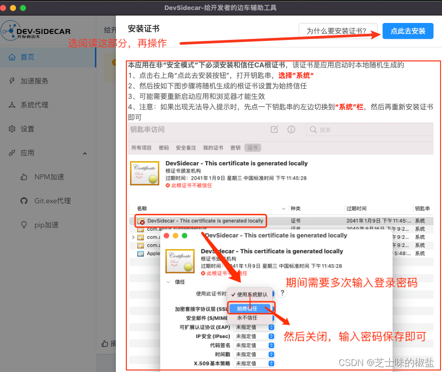Click the untrusted certificate icon in DevSidecar row
442x372 pixels.
141,221
